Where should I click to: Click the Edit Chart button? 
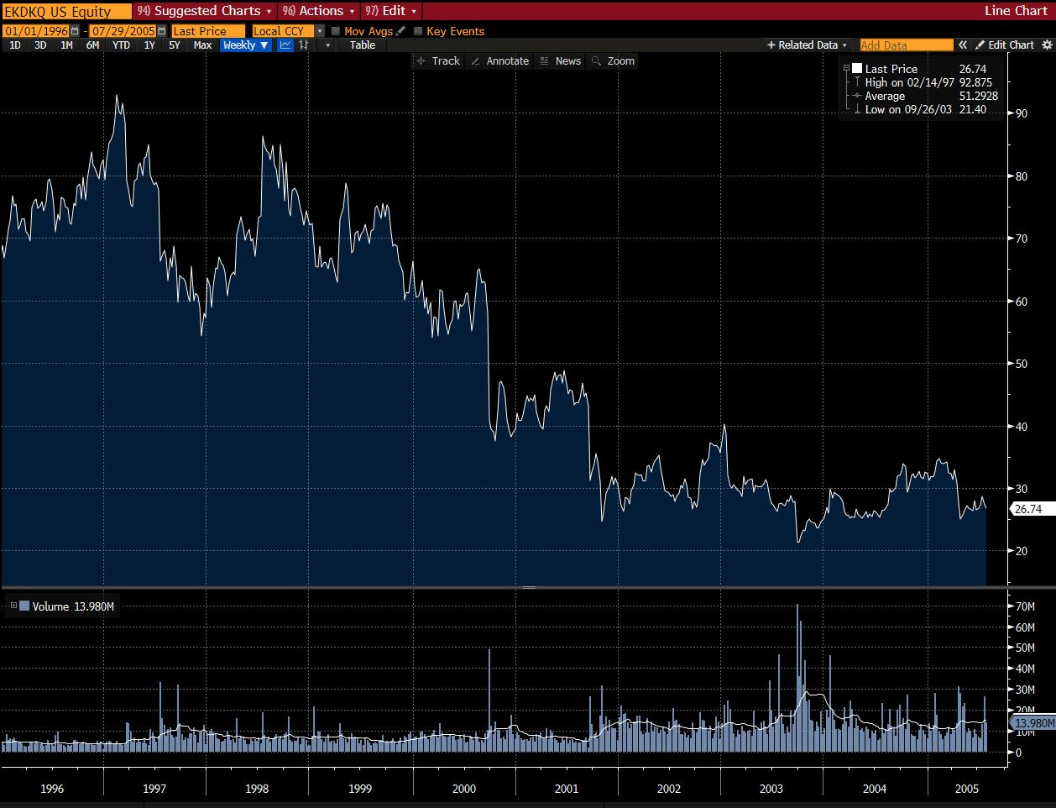1005,45
